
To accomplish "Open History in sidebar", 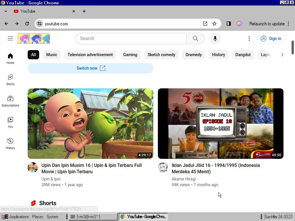I will (10, 144).
